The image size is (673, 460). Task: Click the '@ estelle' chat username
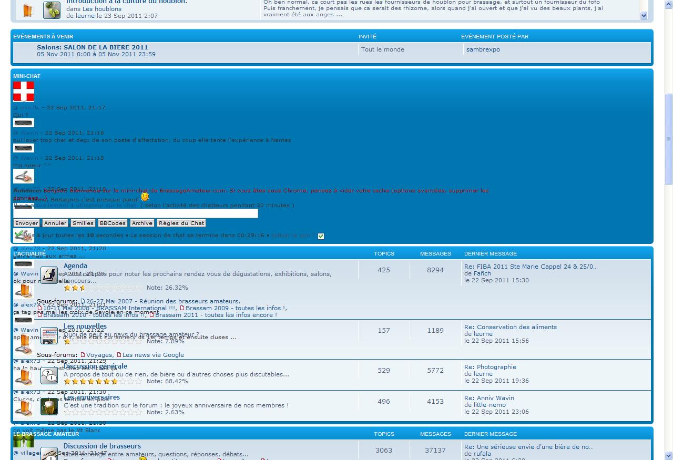26,107
